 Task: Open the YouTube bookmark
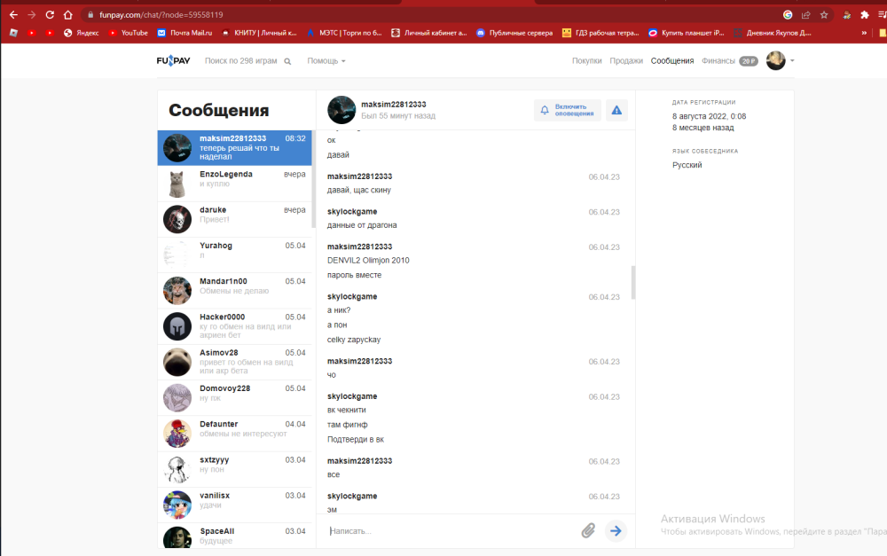coord(128,33)
